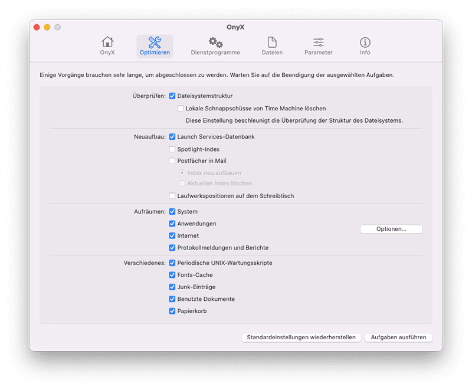This screenshot has height=390, width=472.
Task: Toggle Launch Services-Datenbank checkbox
Action: (x=172, y=137)
